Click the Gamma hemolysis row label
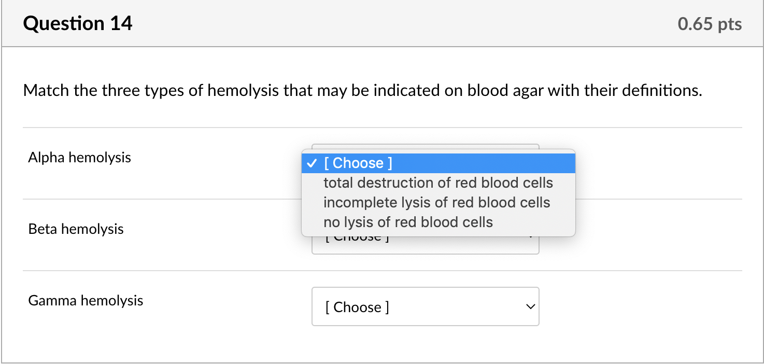The image size is (764, 364). [86, 300]
